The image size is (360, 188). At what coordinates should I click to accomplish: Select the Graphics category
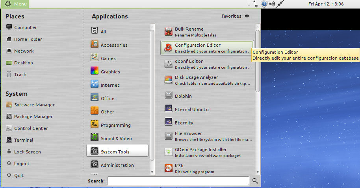click(117, 71)
